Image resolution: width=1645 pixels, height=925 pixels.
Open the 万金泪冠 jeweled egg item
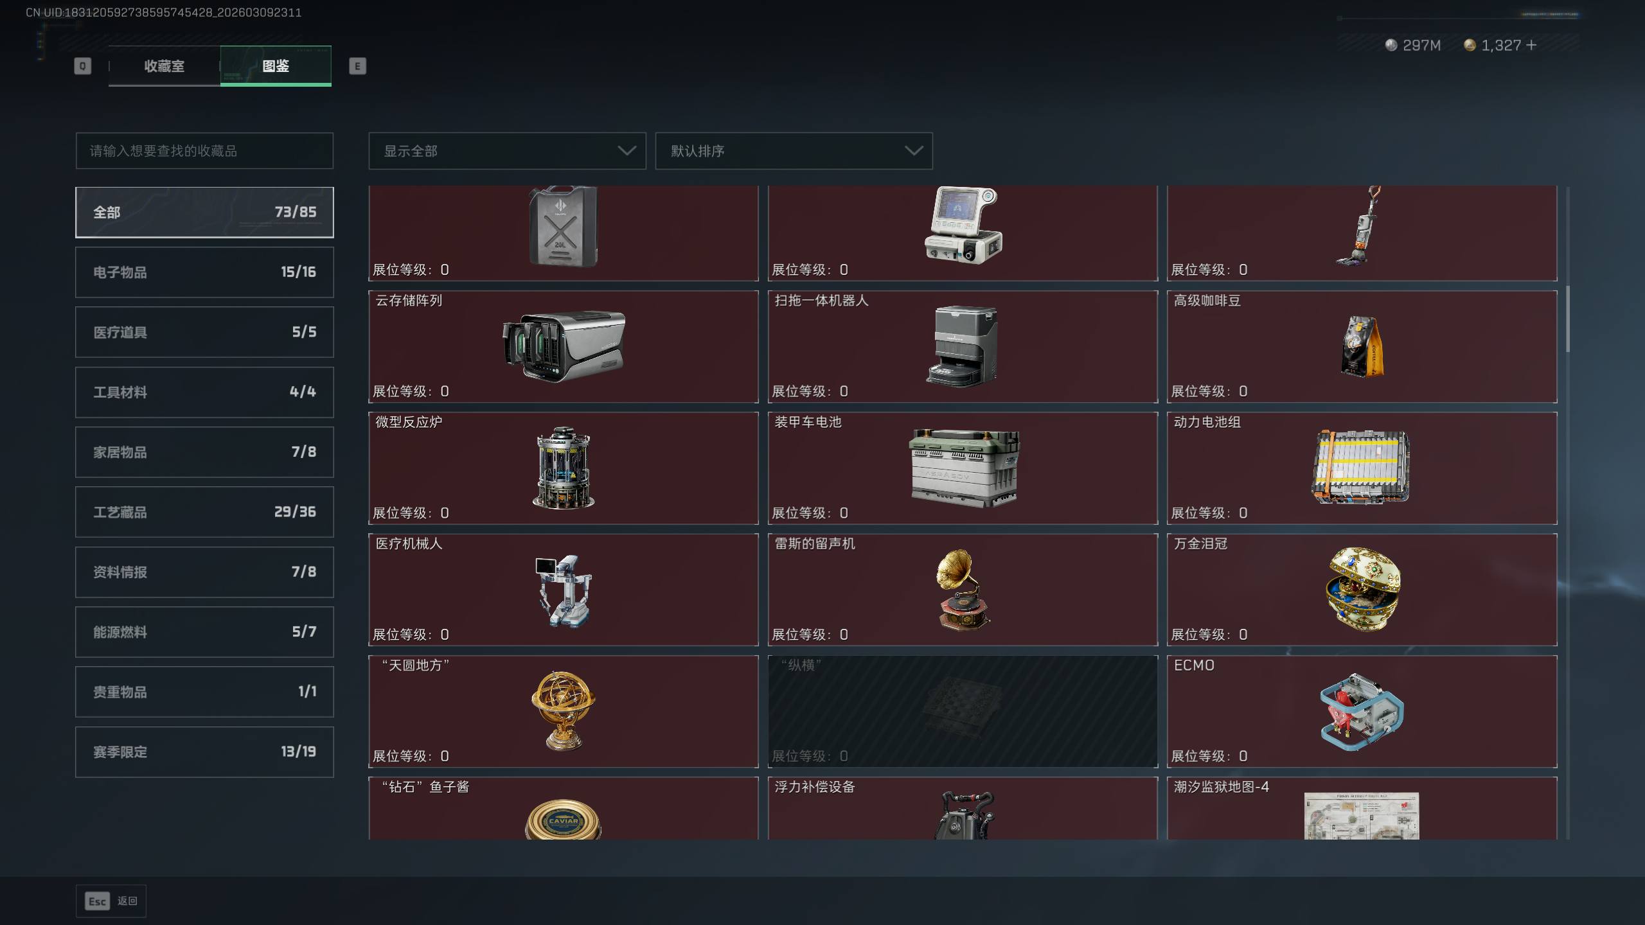pos(1362,590)
